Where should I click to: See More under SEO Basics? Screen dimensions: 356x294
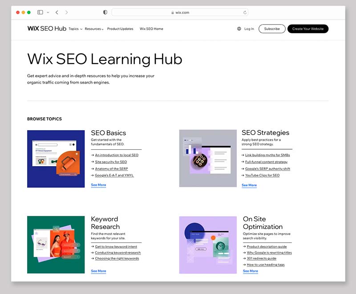(x=98, y=185)
